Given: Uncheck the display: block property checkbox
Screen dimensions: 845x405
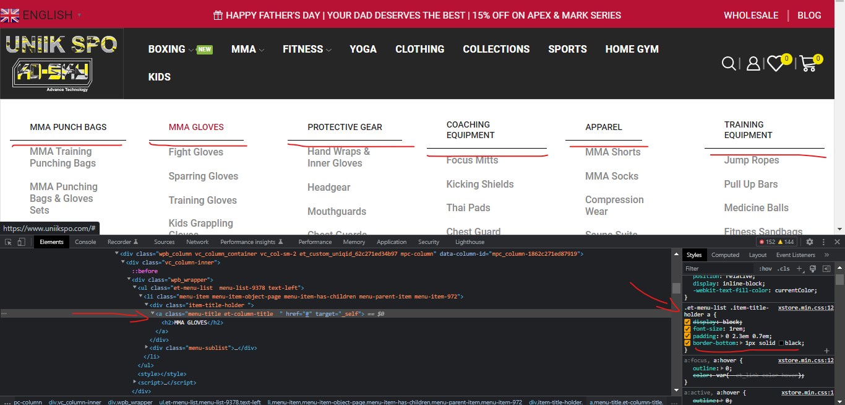Looking at the screenshot, I should pyautogui.click(x=688, y=322).
